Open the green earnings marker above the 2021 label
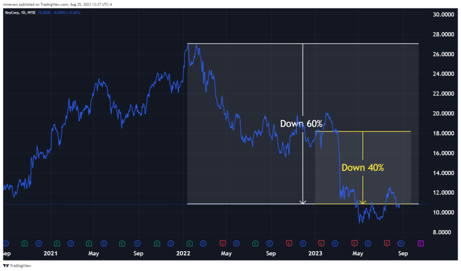 coord(57,243)
